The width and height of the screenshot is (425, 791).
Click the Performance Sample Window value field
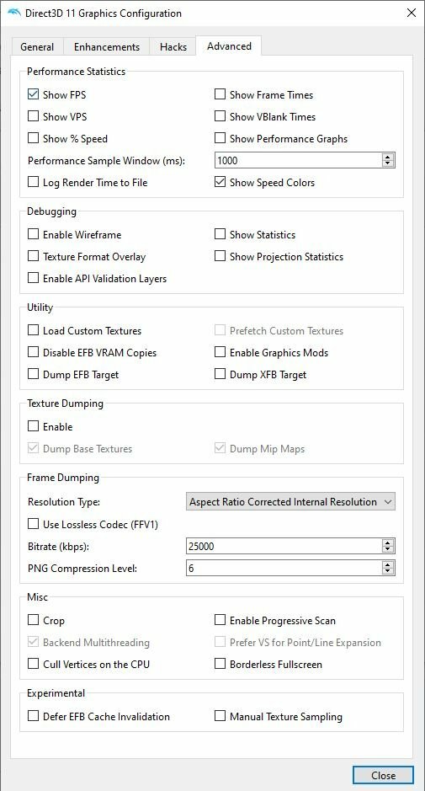click(298, 160)
